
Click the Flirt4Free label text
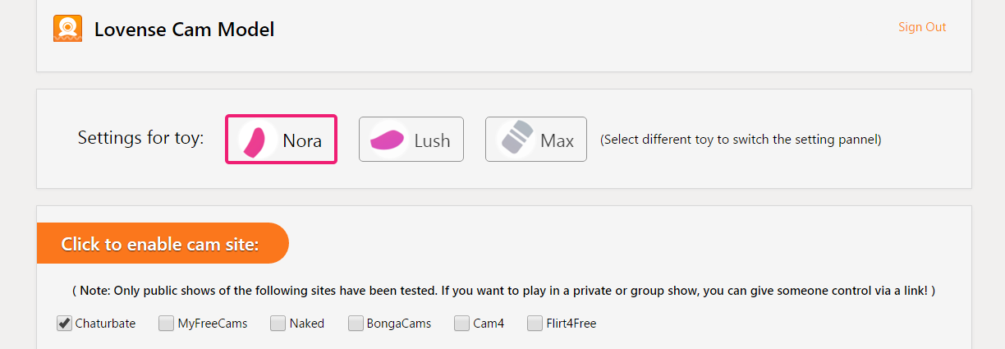(x=571, y=324)
